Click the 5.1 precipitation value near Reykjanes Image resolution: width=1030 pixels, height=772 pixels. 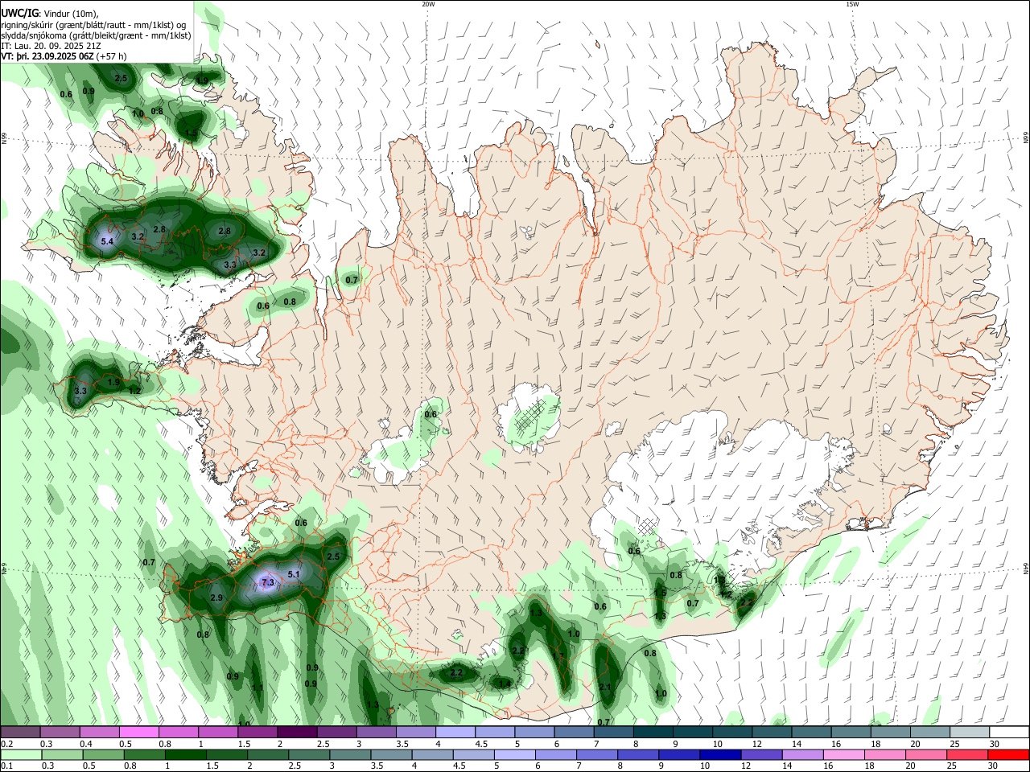pos(294,574)
